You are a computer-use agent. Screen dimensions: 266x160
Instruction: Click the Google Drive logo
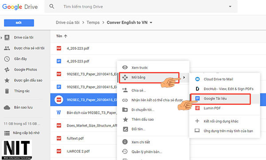(20, 7)
